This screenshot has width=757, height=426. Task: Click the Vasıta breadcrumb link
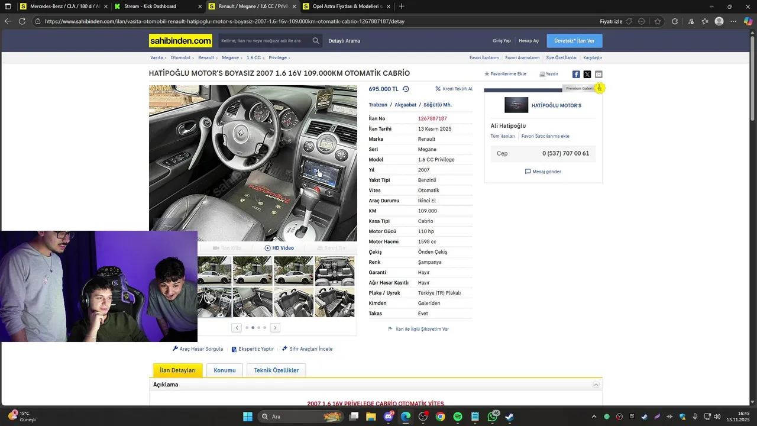point(157,58)
